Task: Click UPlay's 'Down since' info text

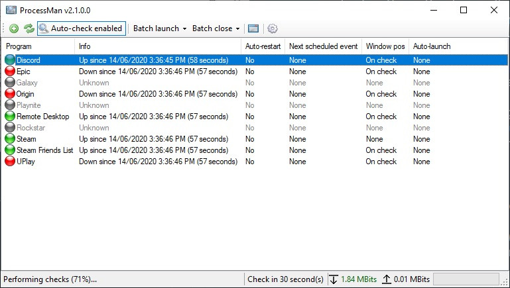Action: coord(158,162)
